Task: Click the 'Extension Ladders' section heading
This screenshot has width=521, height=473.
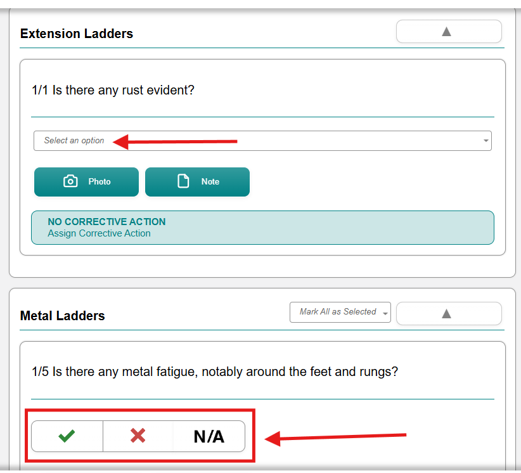Action: (77, 34)
